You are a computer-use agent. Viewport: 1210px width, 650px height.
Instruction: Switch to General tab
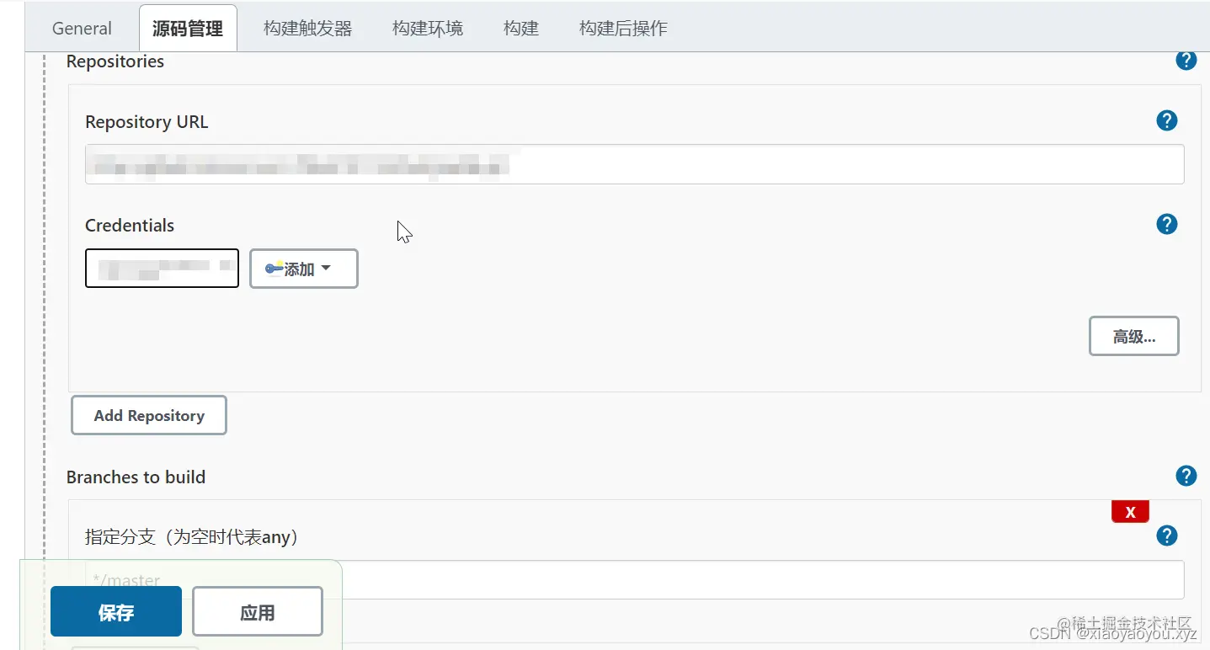81,28
